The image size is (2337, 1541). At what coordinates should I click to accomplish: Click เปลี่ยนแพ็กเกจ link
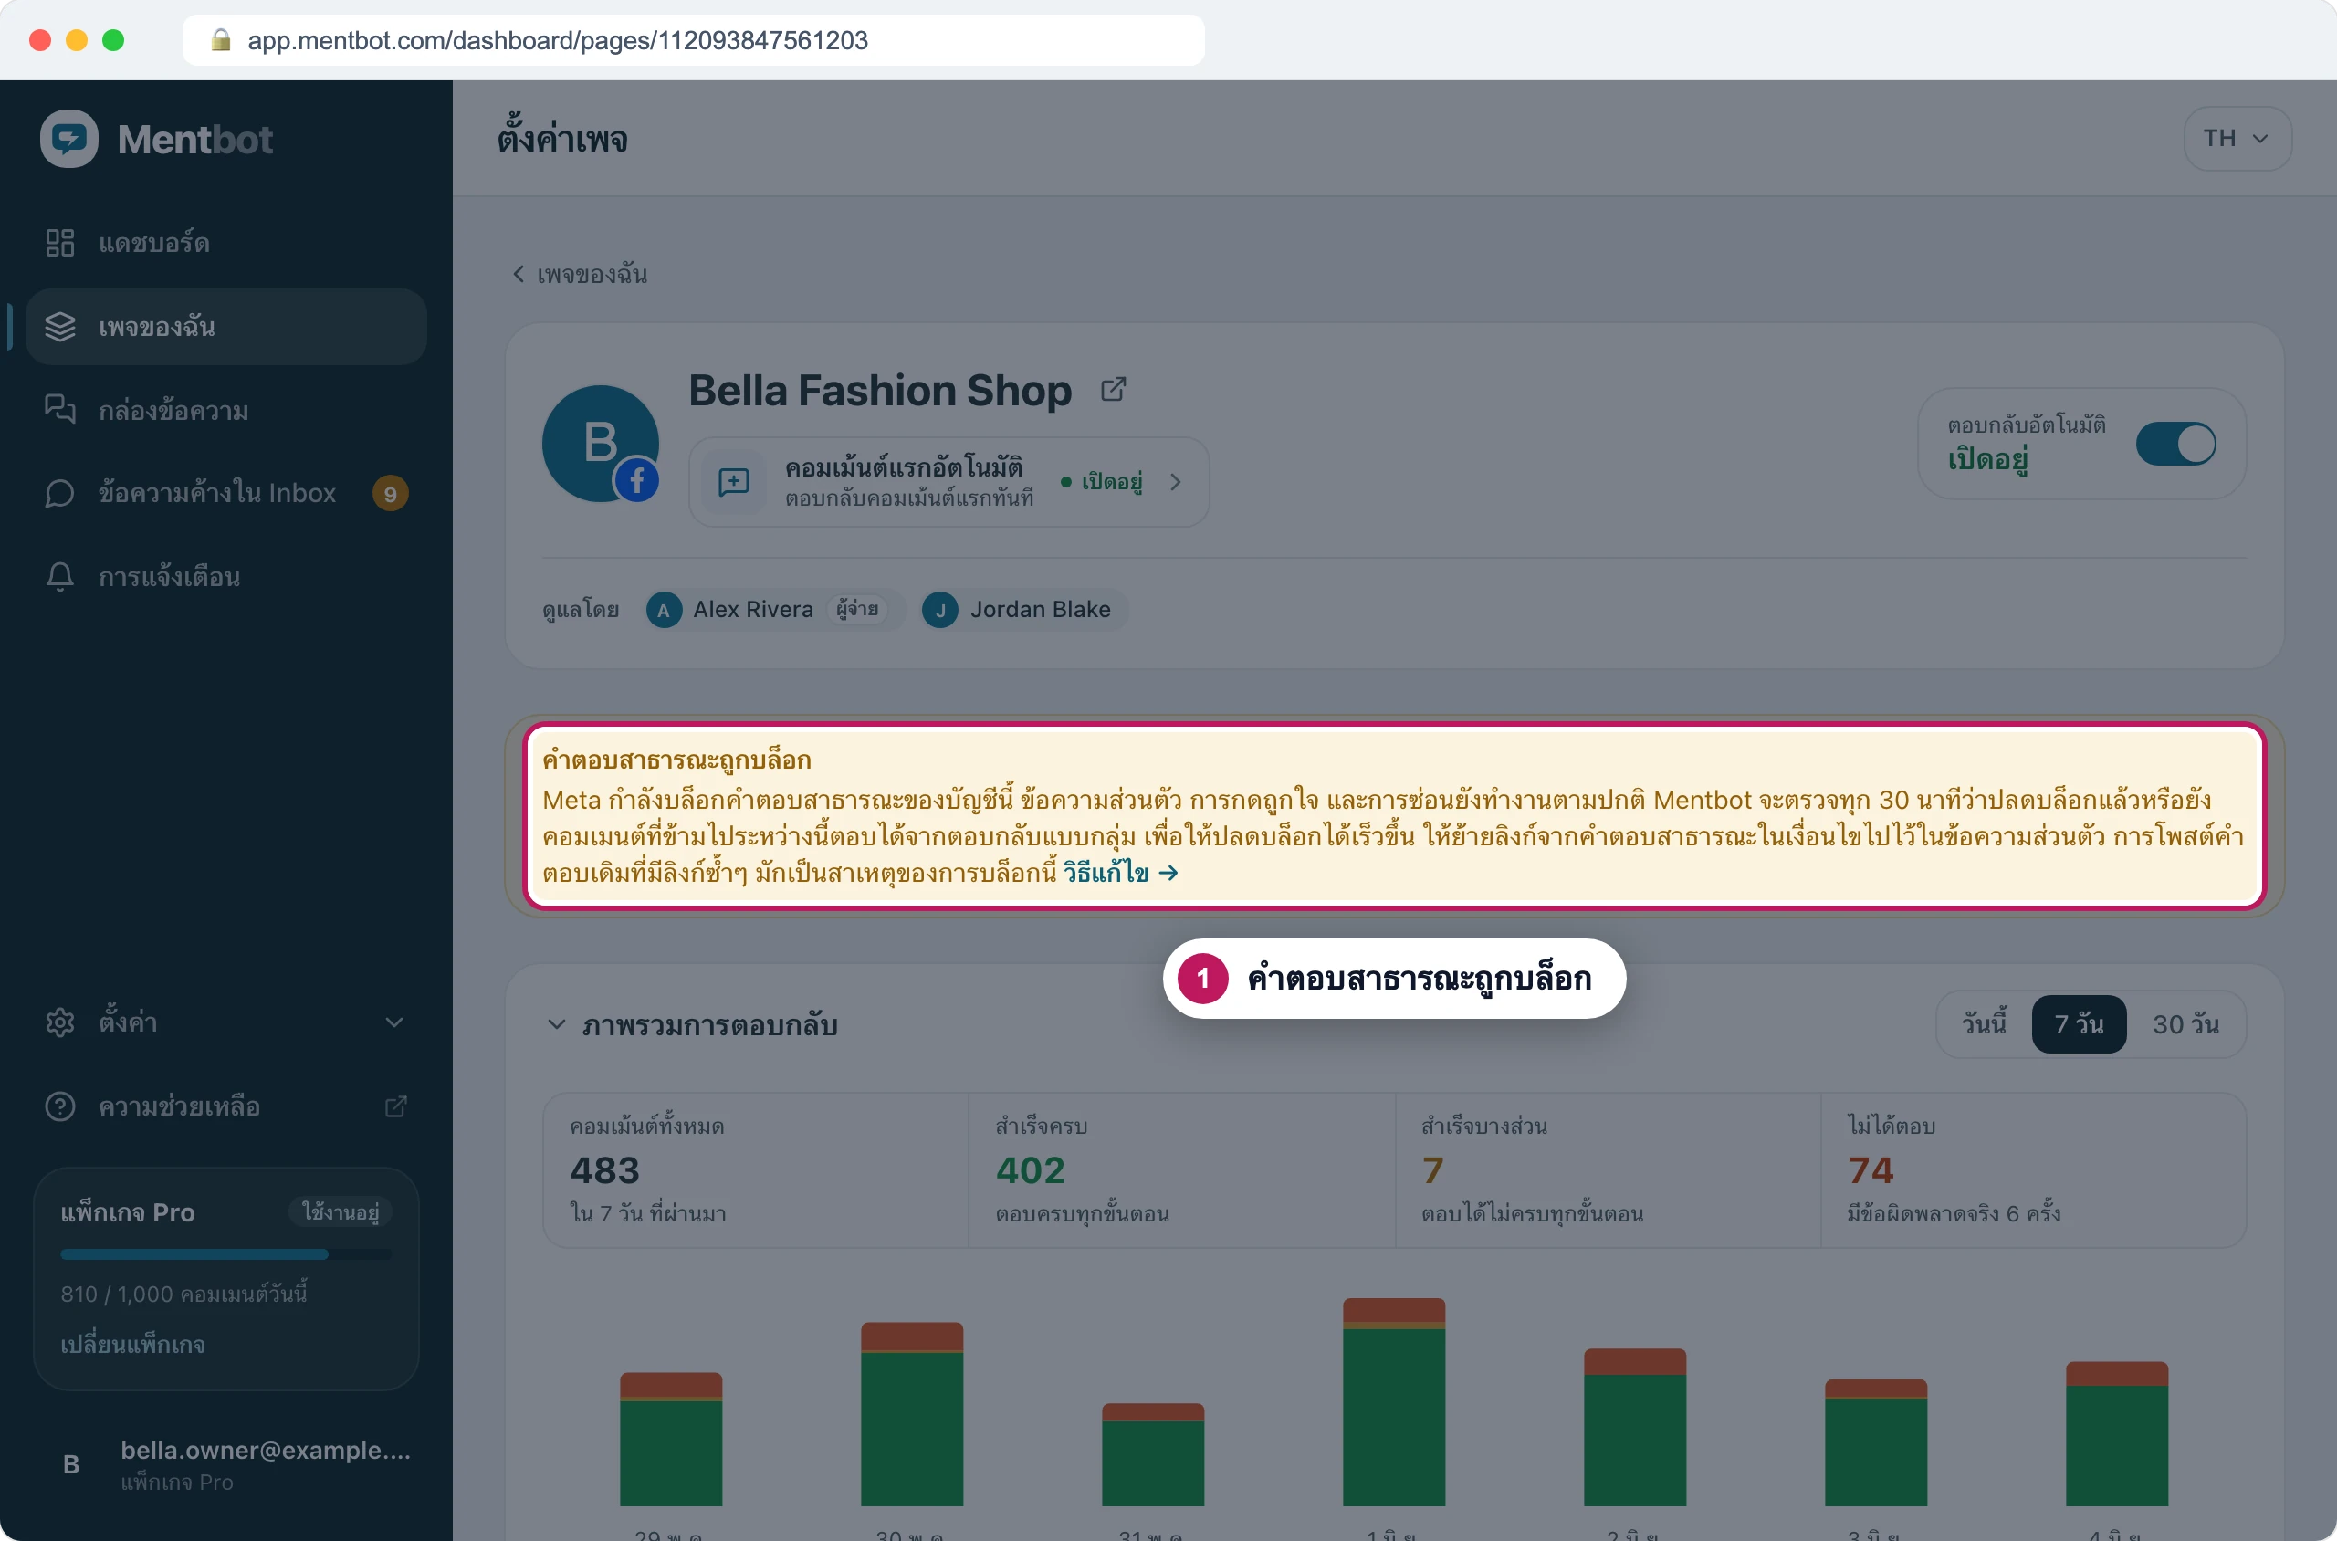tap(132, 1345)
